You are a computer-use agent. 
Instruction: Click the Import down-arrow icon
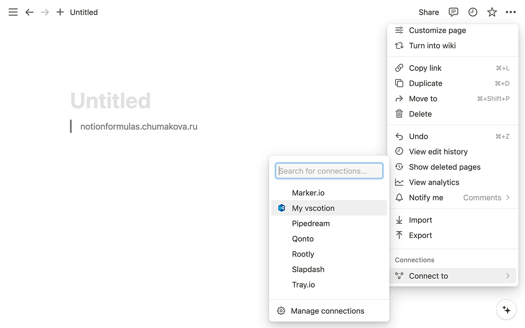coord(399,220)
